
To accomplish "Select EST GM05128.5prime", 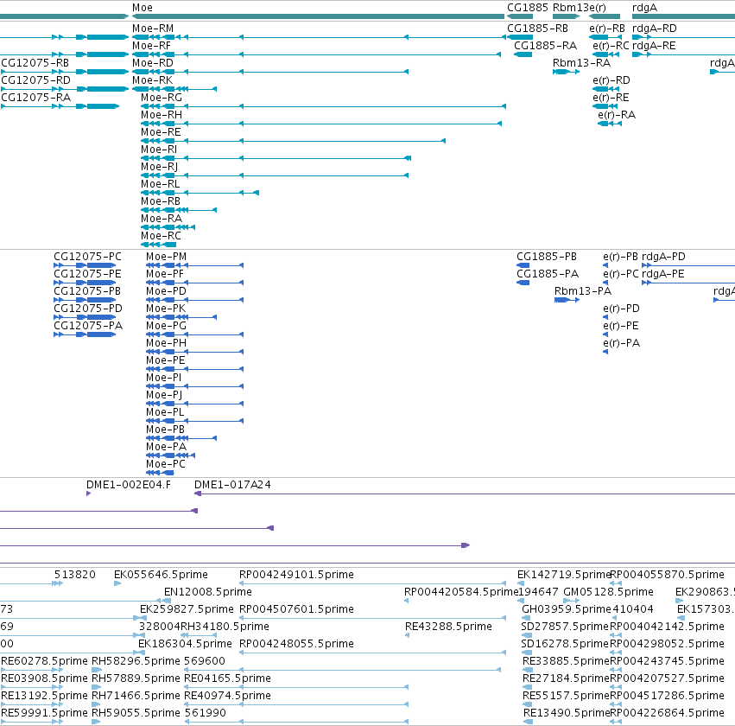I will click(x=608, y=592).
